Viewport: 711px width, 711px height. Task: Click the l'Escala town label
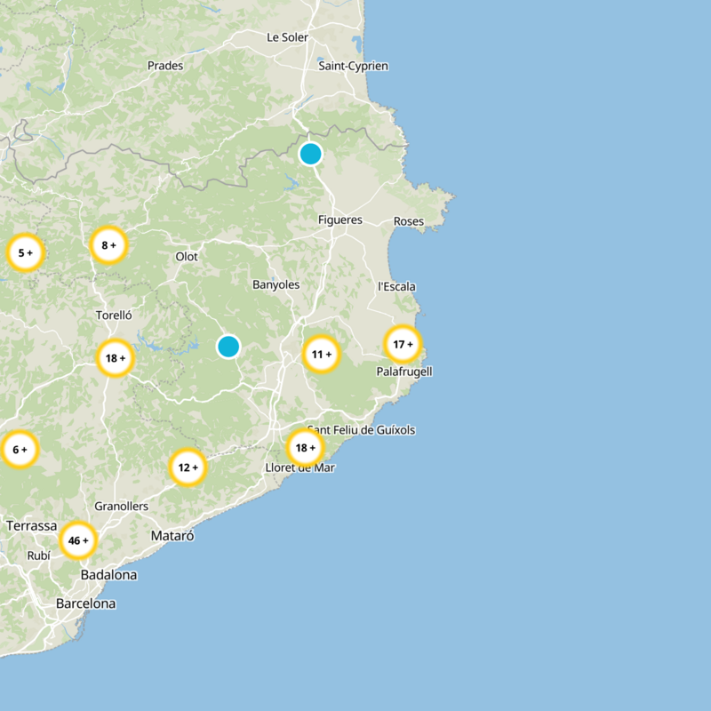(396, 286)
